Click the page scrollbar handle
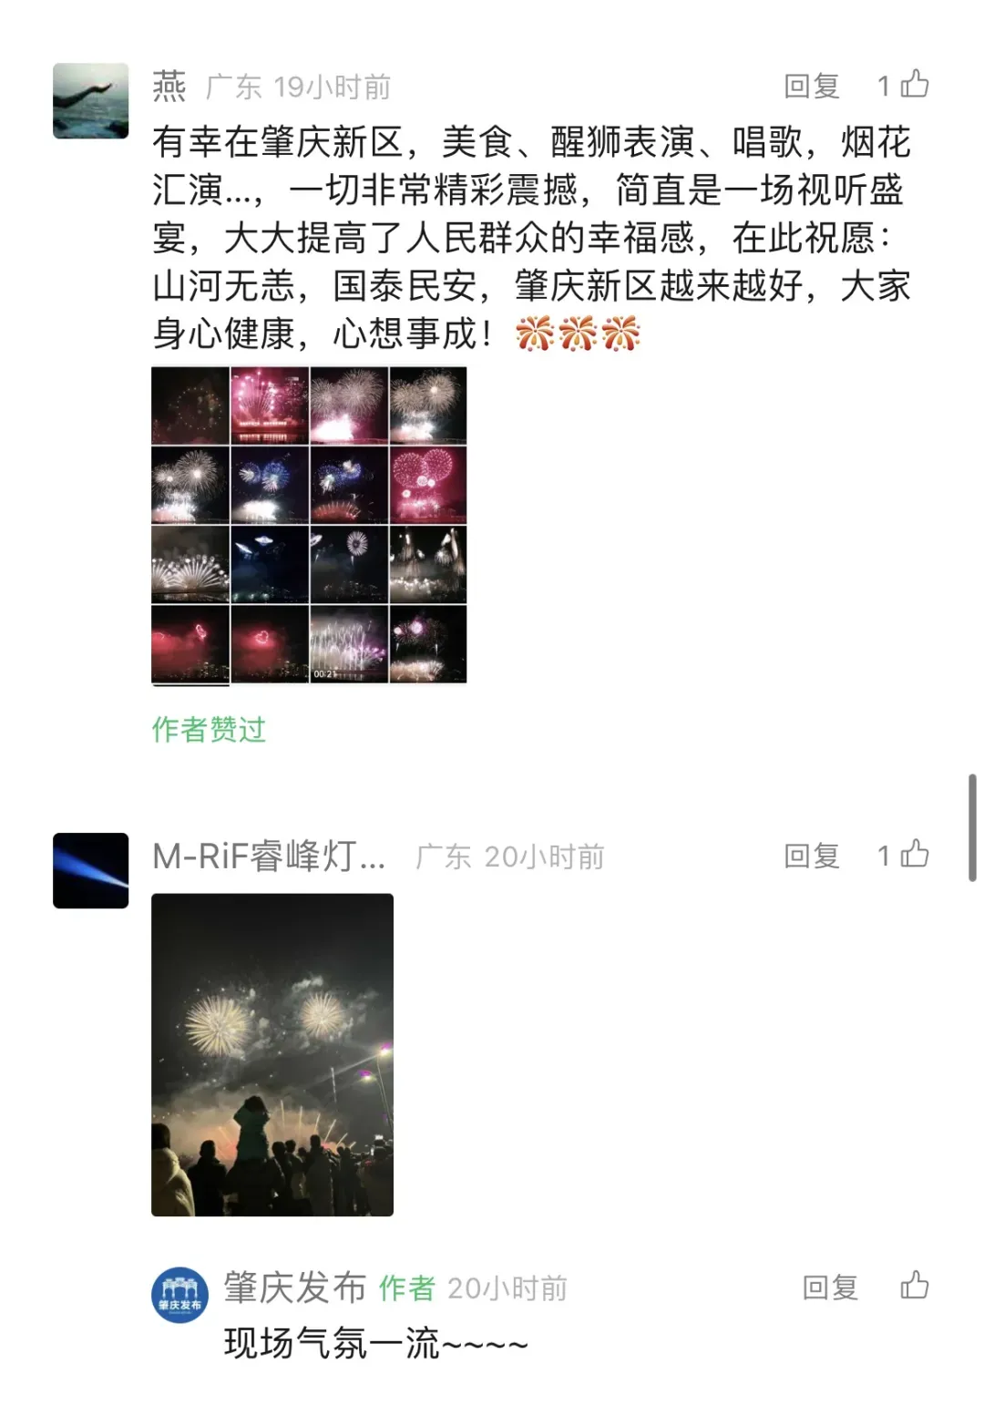This screenshot has height=1405, width=984. [972, 827]
